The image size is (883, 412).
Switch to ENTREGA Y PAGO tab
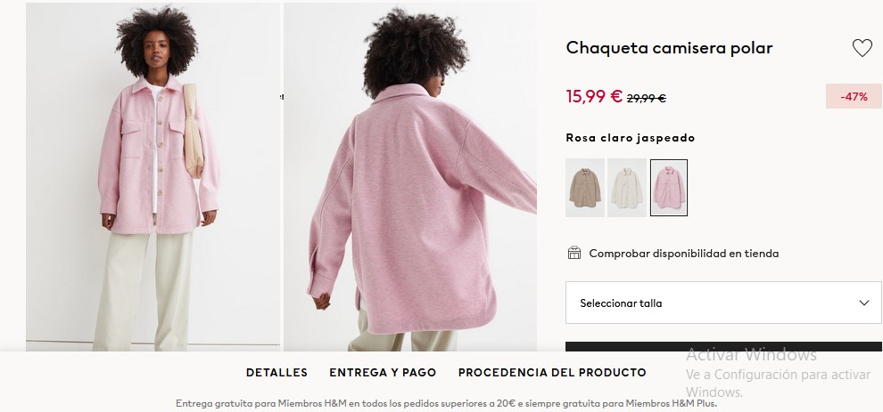coord(383,372)
